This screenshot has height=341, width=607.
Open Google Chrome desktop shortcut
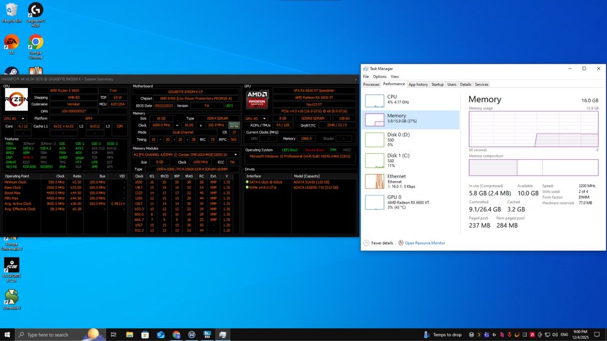[x=35, y=47]
